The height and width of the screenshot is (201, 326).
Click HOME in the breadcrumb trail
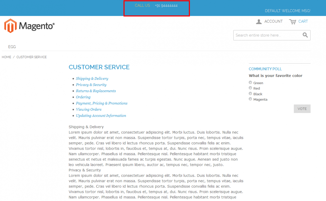pyautogui.click(x=6, y=57)
